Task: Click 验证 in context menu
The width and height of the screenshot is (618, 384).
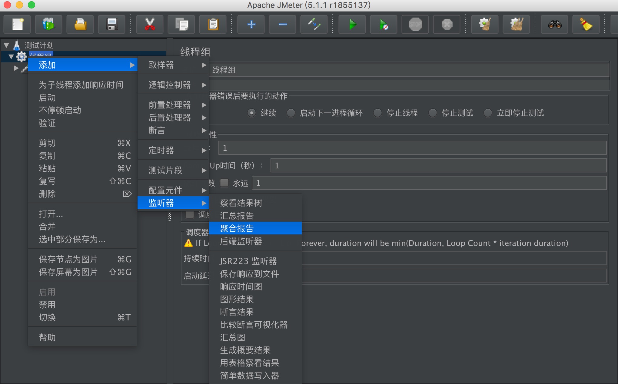Action: point(83,123)
